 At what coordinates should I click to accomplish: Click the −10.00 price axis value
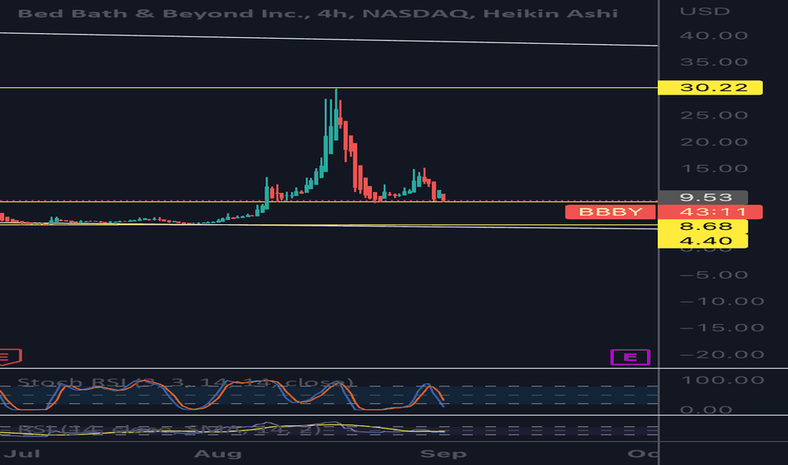pyautogui.click(x=722, y=302)
